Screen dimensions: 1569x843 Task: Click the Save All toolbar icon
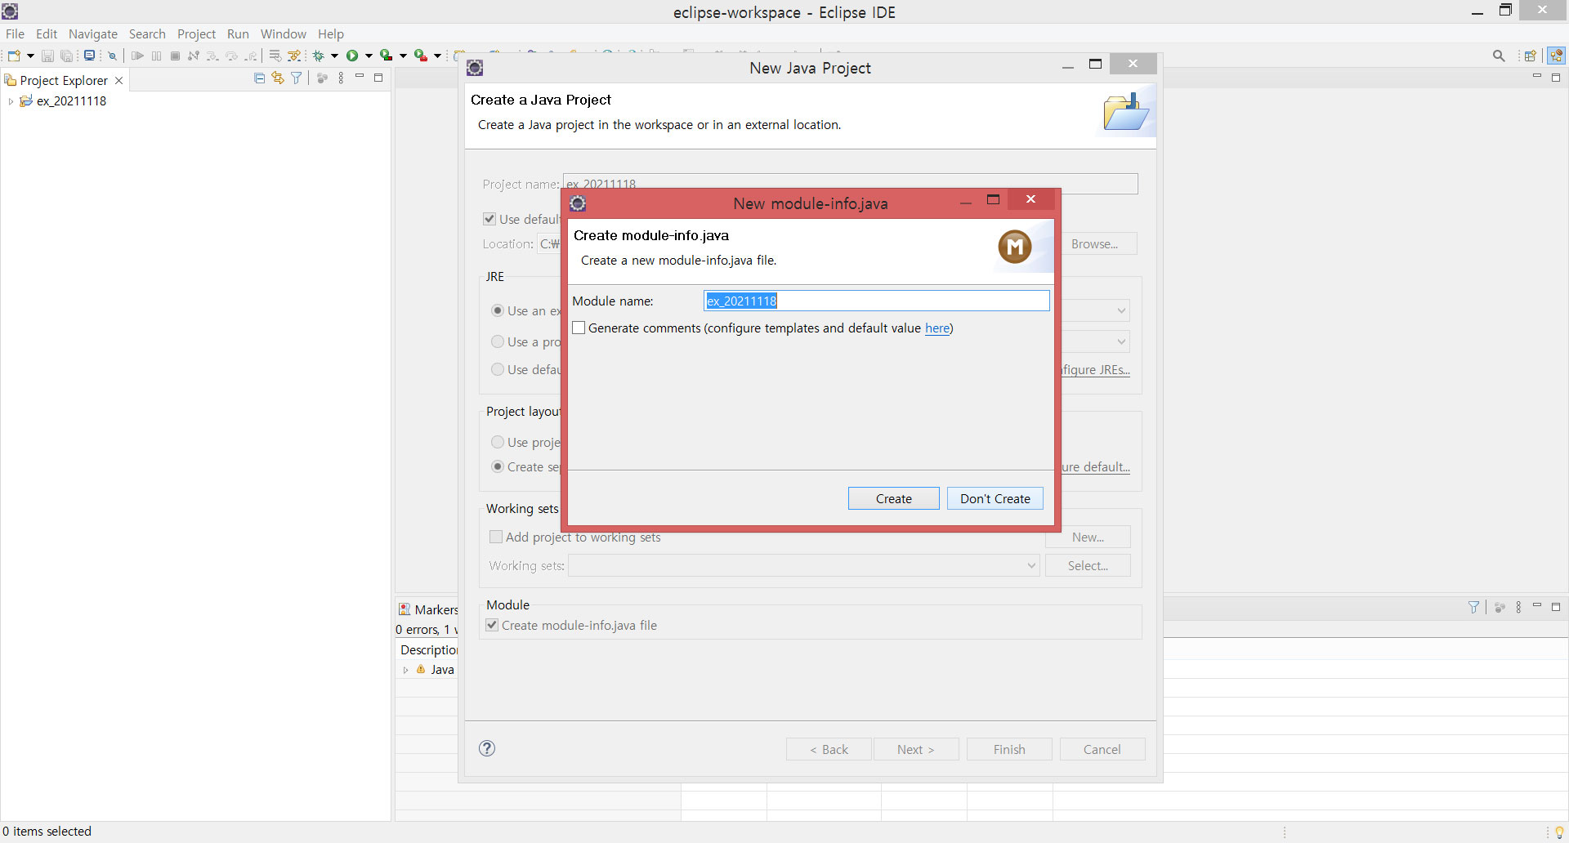66,56
